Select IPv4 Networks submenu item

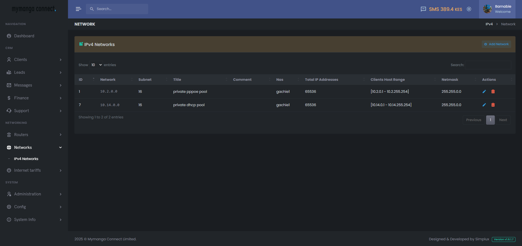[x=26, y=159]
